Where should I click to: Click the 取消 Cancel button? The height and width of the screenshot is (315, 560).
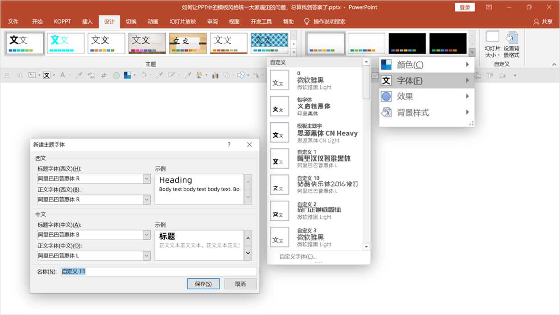[240, 284]
